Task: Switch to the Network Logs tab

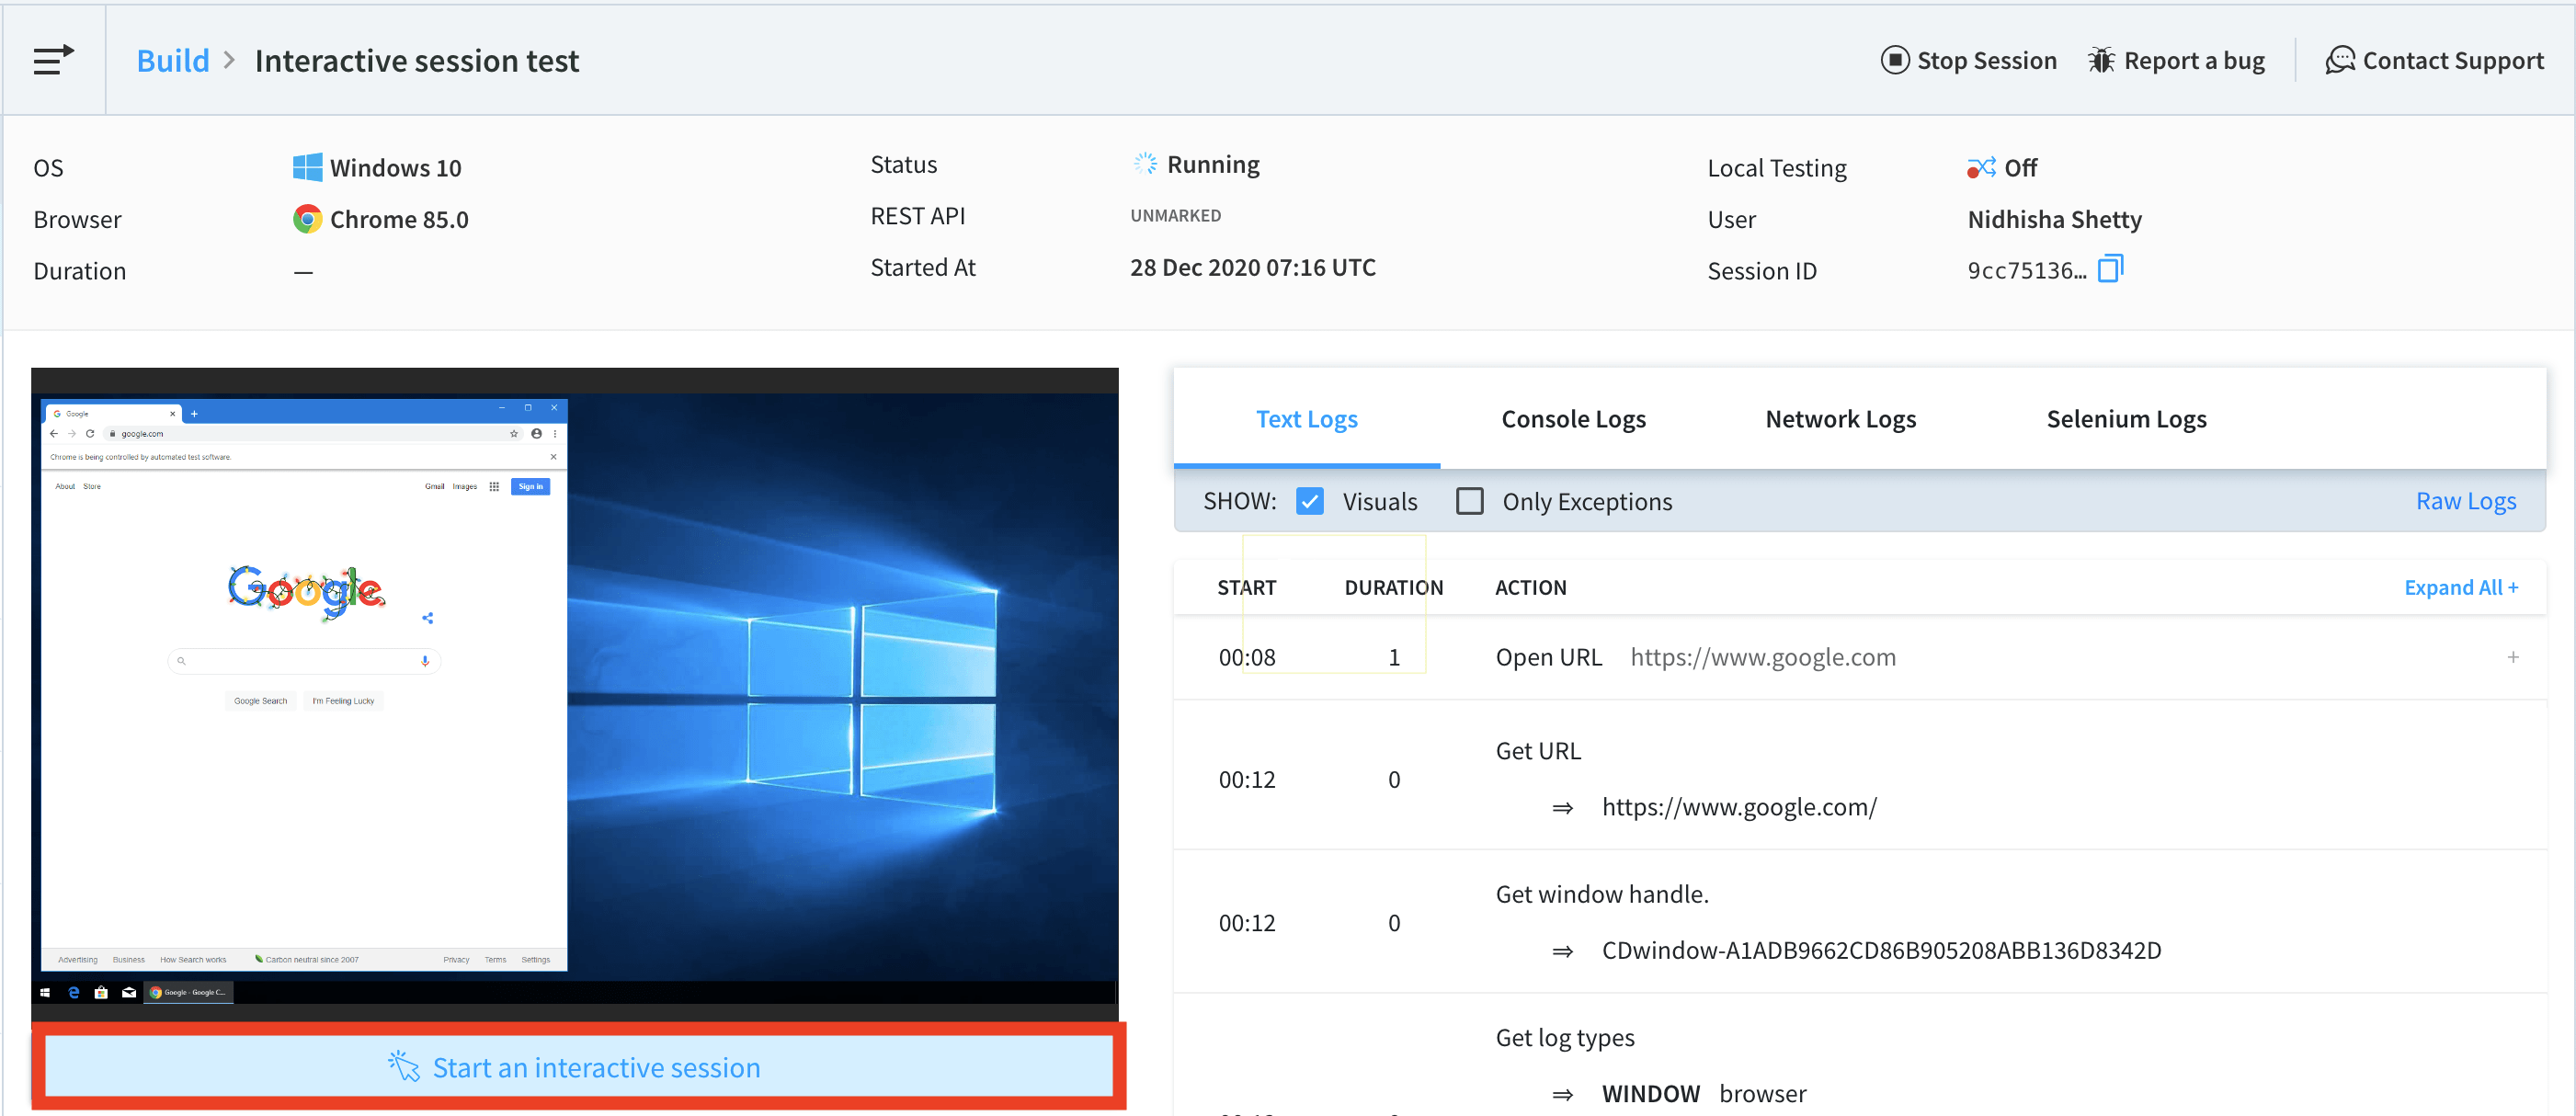Action: [x=1840, y=419]
